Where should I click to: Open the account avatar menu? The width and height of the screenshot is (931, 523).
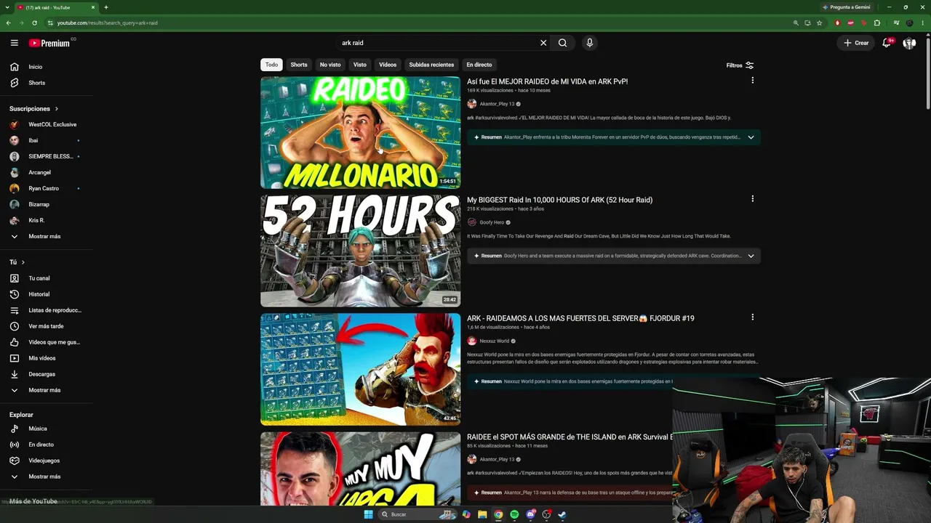(909, 43)
